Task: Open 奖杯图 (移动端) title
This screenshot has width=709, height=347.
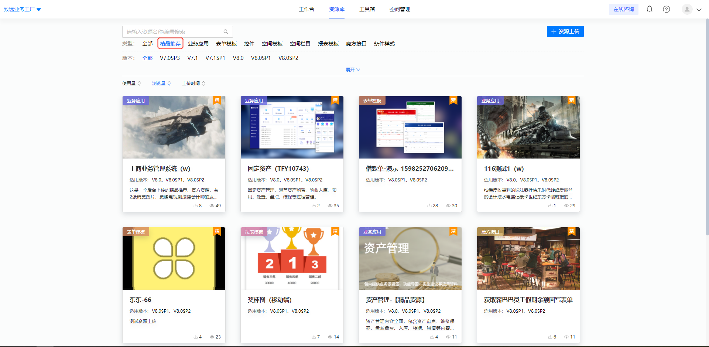Action: click(270, 300)
